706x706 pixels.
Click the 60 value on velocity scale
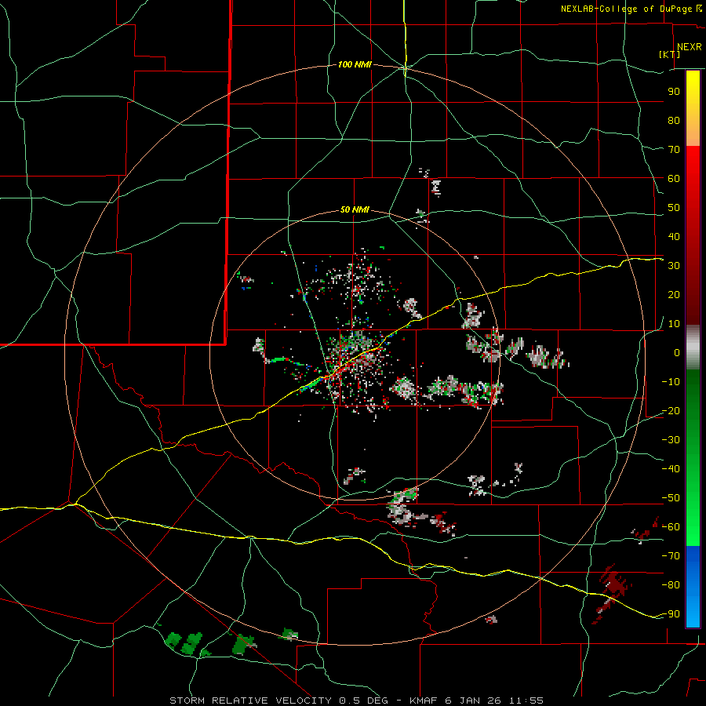pos(674,178)
